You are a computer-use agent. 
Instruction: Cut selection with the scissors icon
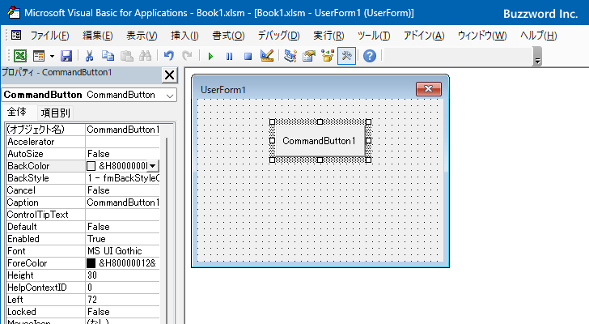click(x=89, y=56)
